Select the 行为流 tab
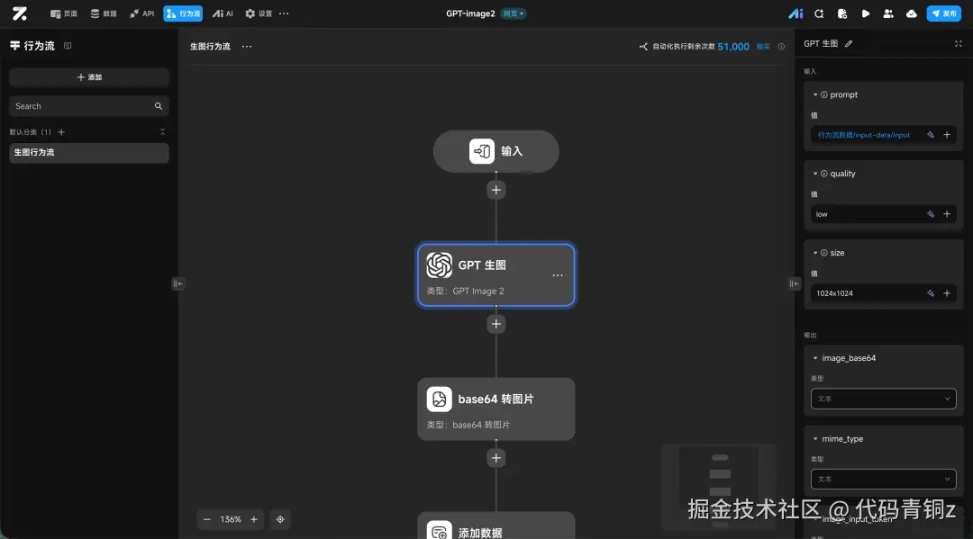This screenshot has height=539, width=973. [183, 13]
